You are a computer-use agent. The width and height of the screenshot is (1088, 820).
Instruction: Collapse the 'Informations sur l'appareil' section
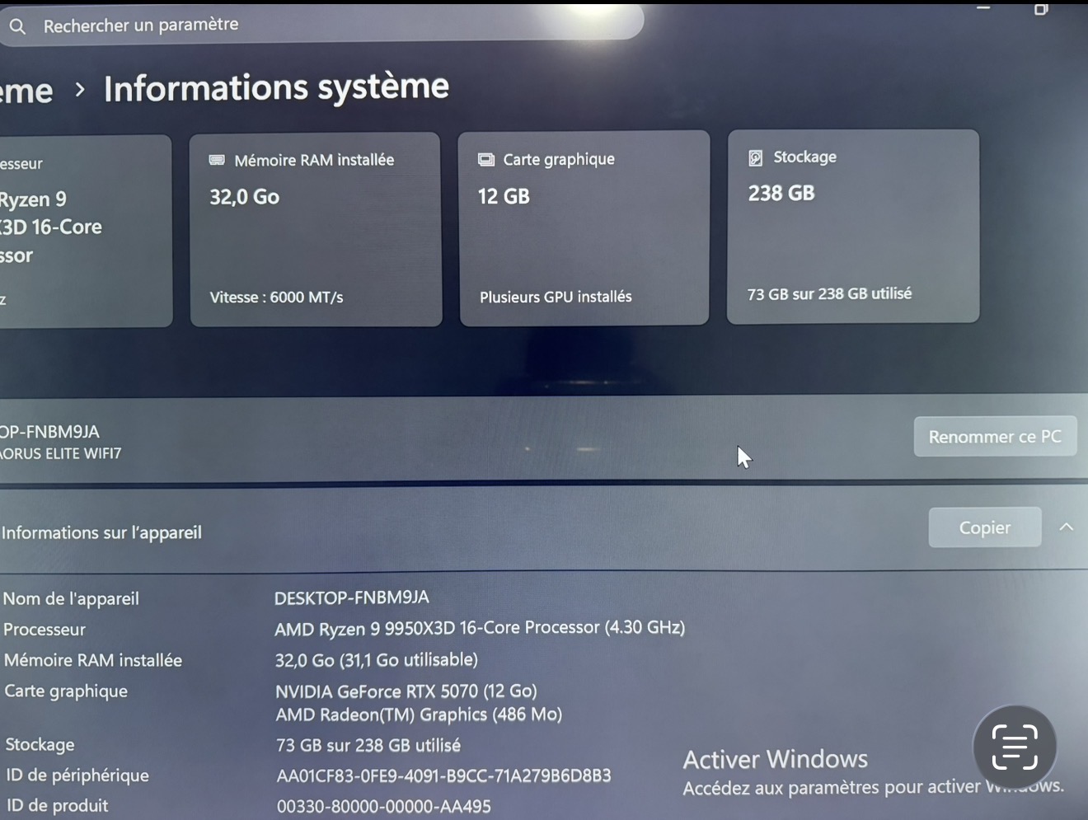point(1066,527)
